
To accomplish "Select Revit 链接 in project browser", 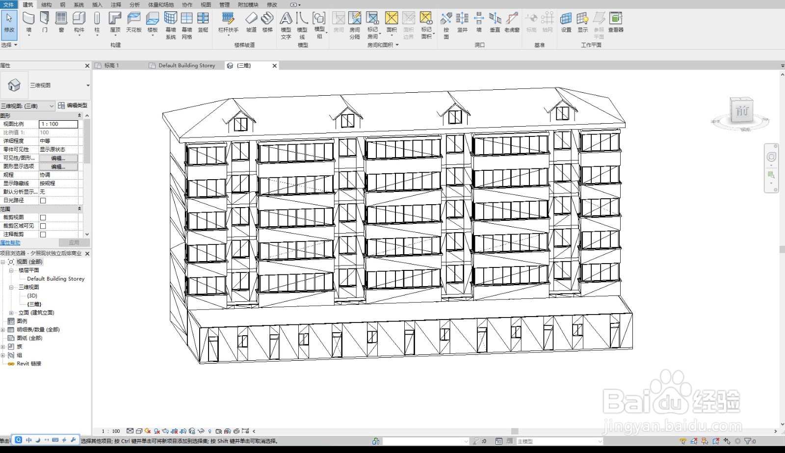I will (29, 364).
